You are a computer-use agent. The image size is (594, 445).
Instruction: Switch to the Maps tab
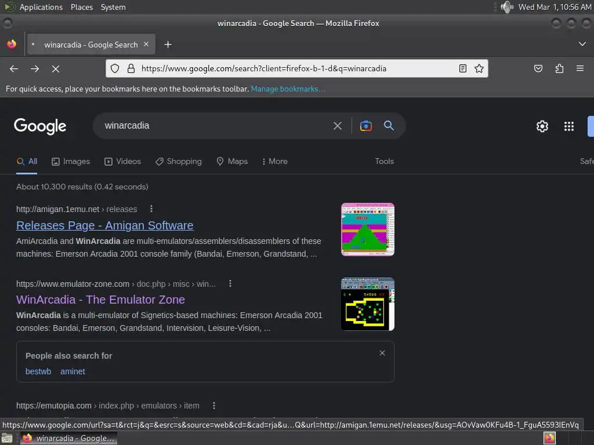point(232,162)
